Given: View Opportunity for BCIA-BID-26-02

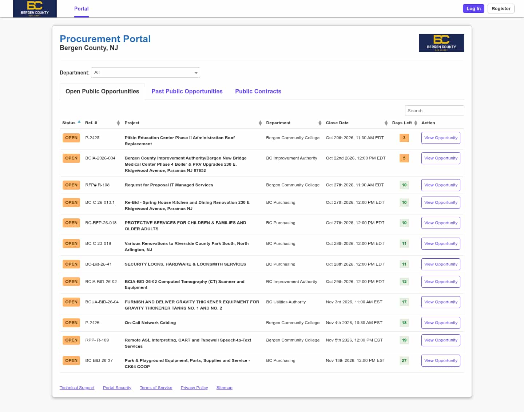Looking at the screenshot, I should click(x=441, y=282).
